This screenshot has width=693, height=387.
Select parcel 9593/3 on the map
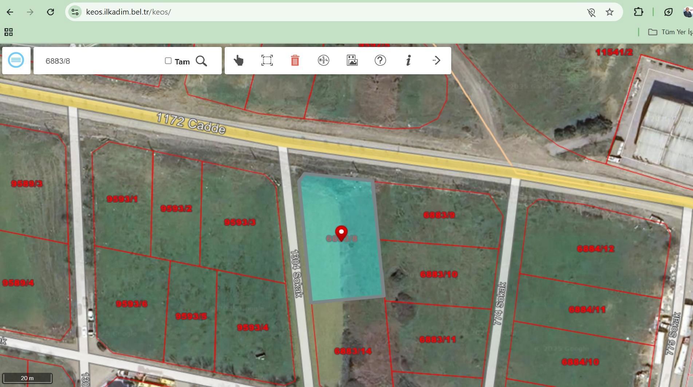pyautogui.click(x=240, y=222)
